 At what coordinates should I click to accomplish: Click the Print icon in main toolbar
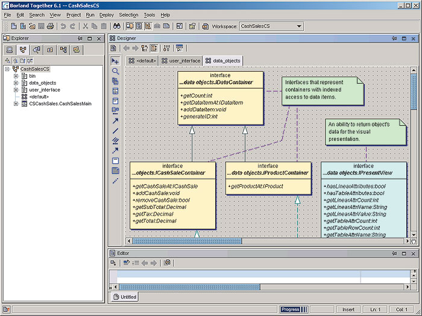coord(50,26)
